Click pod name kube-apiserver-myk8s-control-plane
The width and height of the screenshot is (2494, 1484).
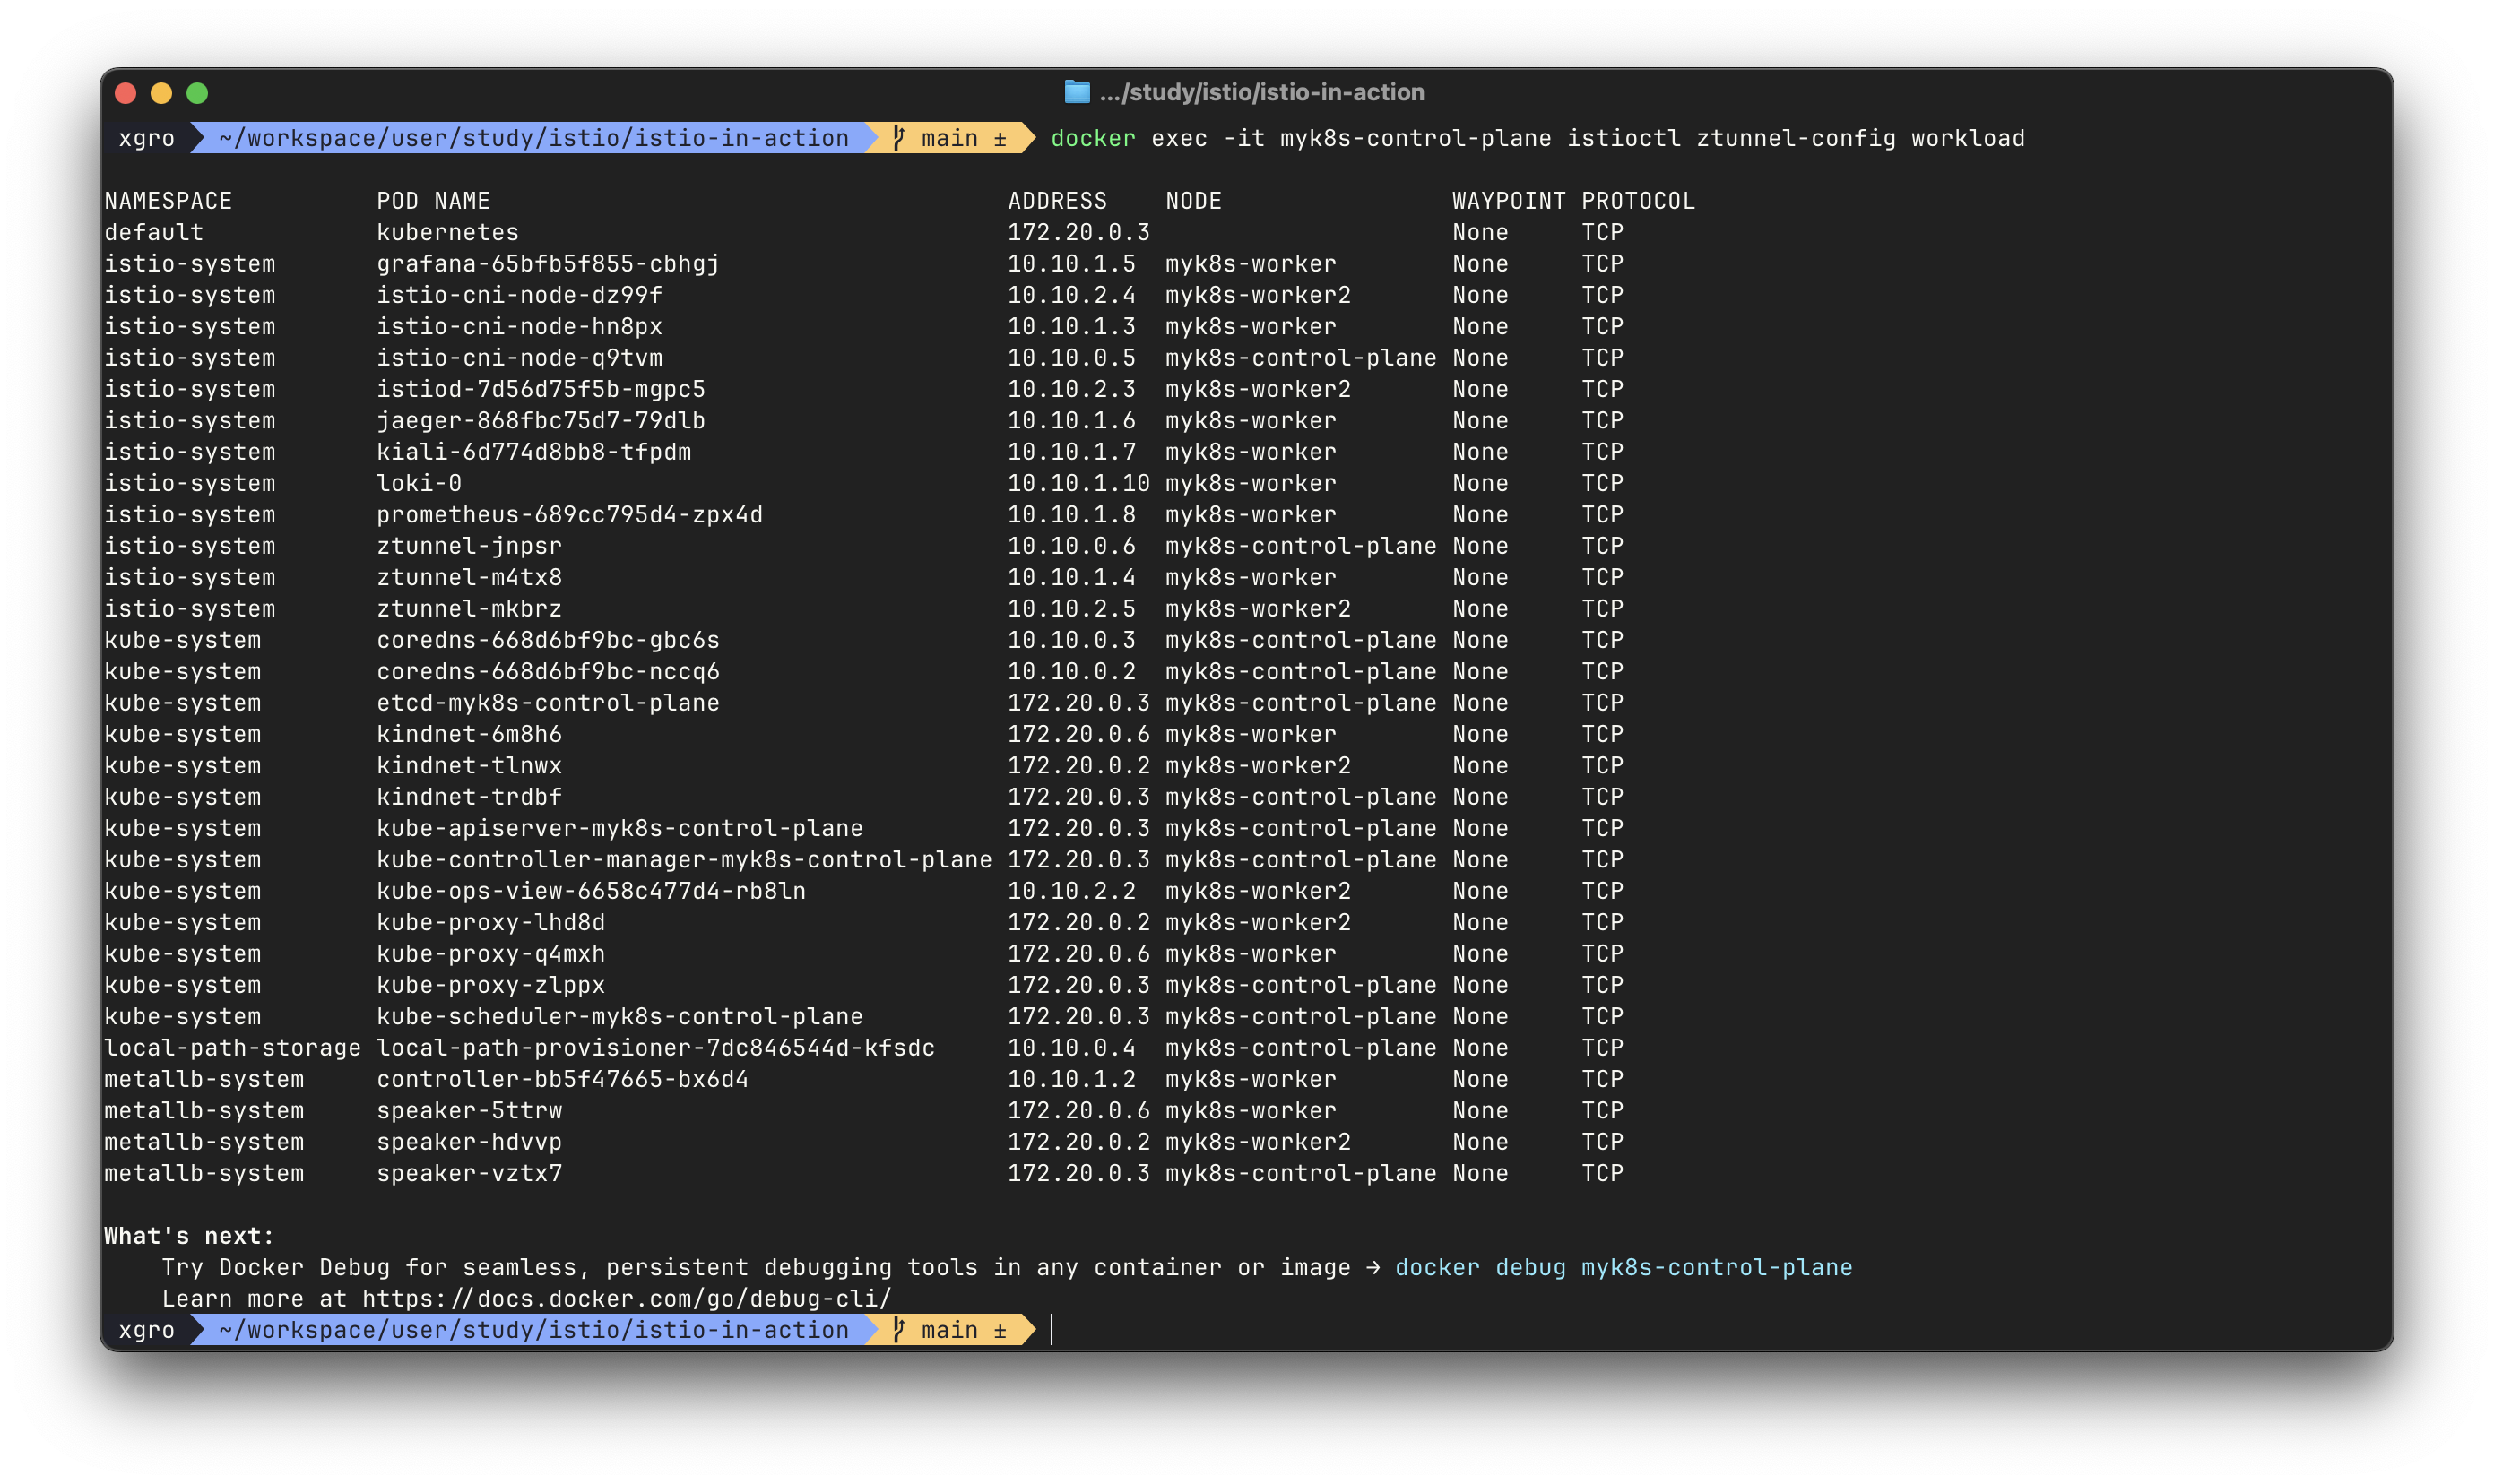pos(619,828)
